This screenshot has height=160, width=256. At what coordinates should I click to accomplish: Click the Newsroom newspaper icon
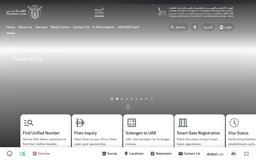[x=152, y=154]
